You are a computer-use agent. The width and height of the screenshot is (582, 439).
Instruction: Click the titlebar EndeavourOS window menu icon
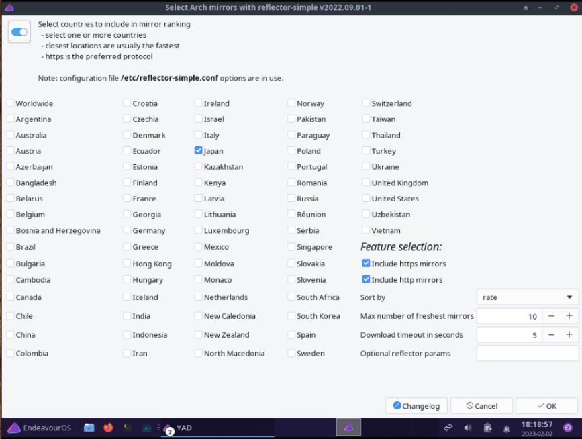[x=9, y=7]
